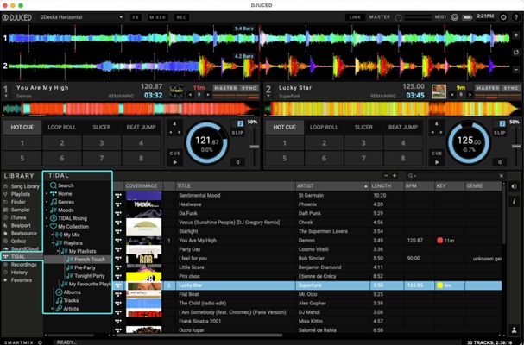Click the SMARTMIX settings icon
The width and height of the screenshot is (524, 345).
click(40, 342)
